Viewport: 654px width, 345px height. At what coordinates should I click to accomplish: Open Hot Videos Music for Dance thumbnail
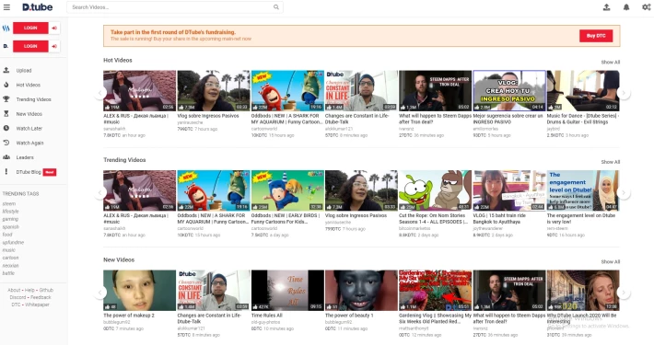[583, 90]
